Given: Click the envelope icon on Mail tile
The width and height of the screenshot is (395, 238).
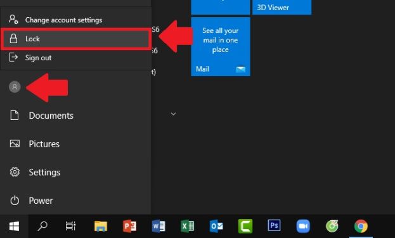Looking at the screenshot, I should click(x=240, y=69).
